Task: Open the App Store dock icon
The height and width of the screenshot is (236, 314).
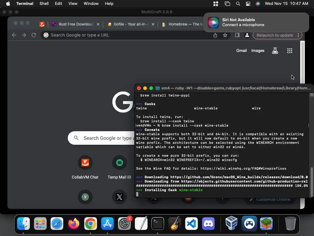Action: (107, 223)
